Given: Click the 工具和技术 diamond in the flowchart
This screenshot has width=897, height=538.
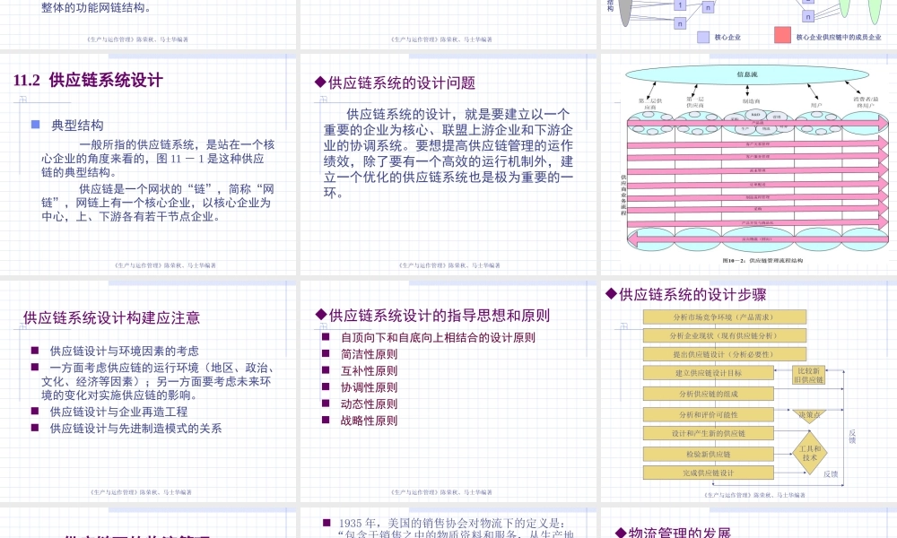Looking at the screenshot, I should point(809,452).
